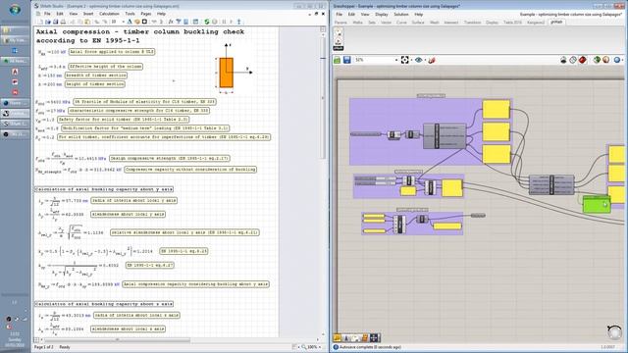628x353 pixels.
Task: Click the function 'fx' icon in SMath toolbar
Action: click(x=171, y=22)
